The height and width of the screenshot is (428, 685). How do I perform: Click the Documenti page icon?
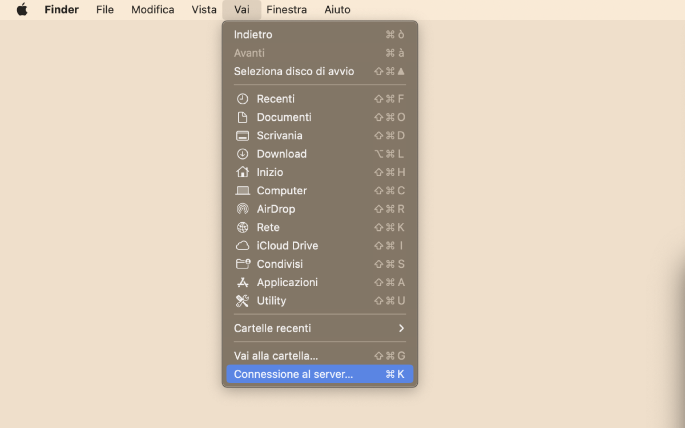coord(243,117)
